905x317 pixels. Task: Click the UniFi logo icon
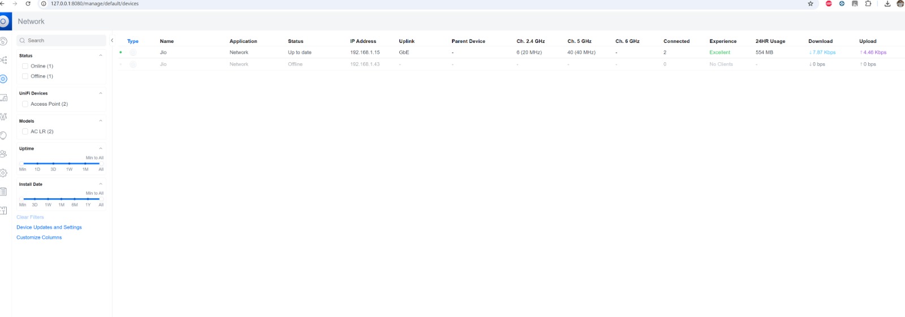(4, 21)
